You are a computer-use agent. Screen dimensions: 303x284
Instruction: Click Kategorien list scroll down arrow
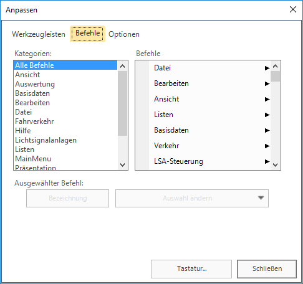(x=123, y=165)
